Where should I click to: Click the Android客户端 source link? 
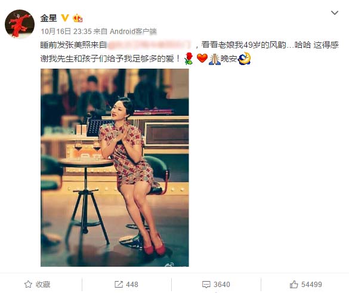pyautogui.click(x=133, y=32)
